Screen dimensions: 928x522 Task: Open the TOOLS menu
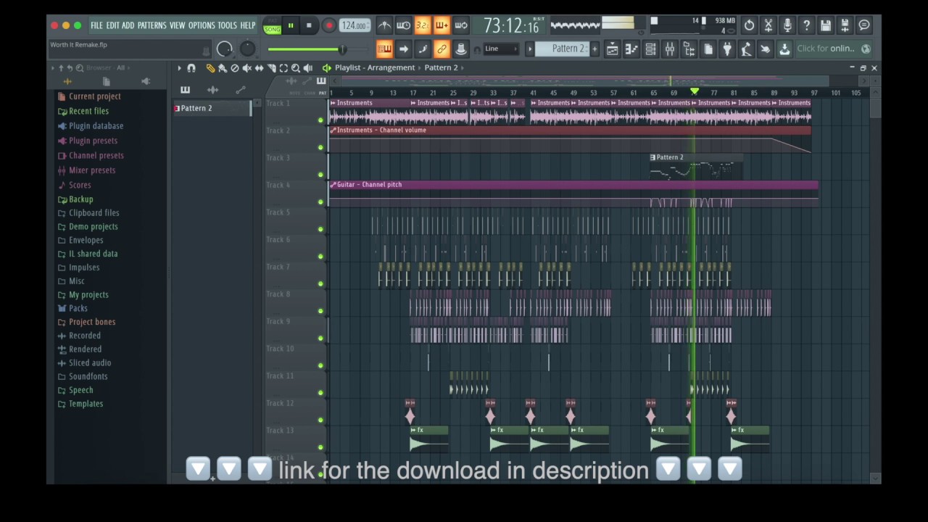click(228, 25)
